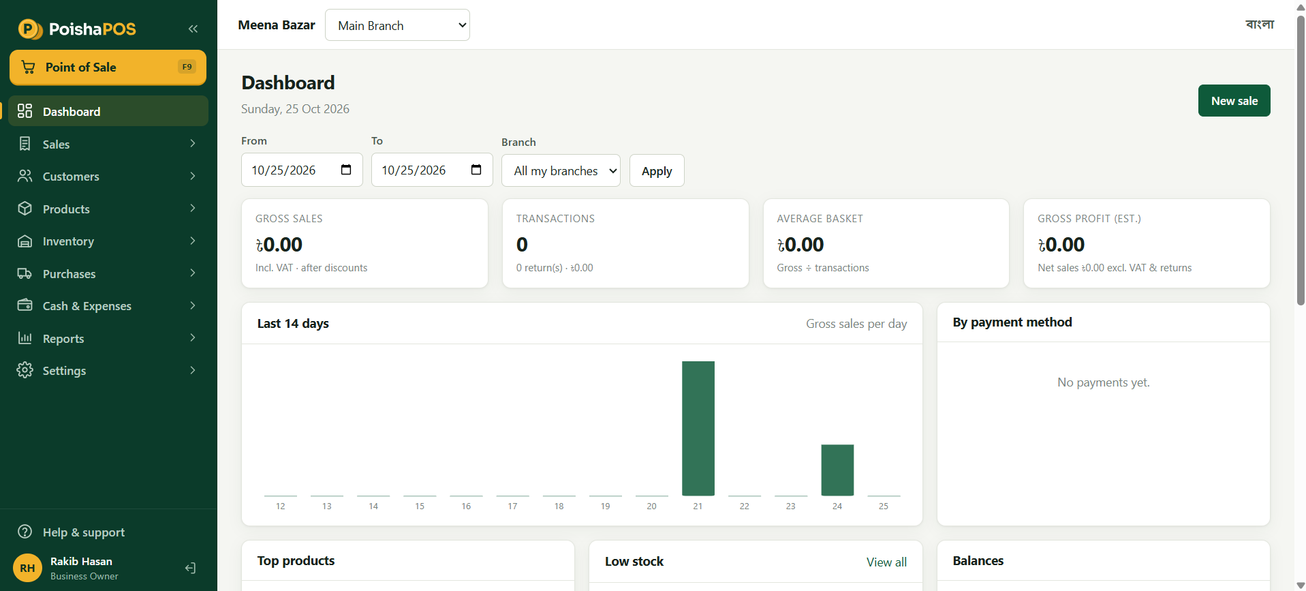Open the All my branches dropdown
The width and height of the screenshot is (1306, 591).
point(561,170)
